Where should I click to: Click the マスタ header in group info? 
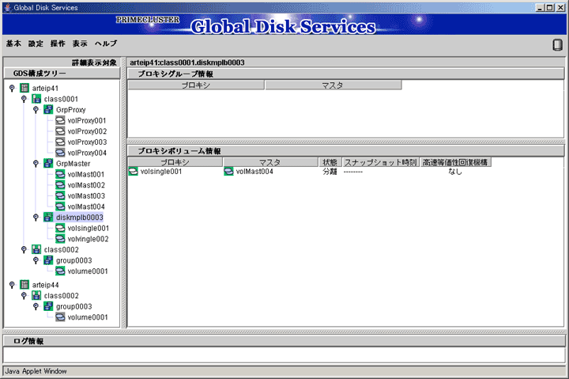(333, 85)
